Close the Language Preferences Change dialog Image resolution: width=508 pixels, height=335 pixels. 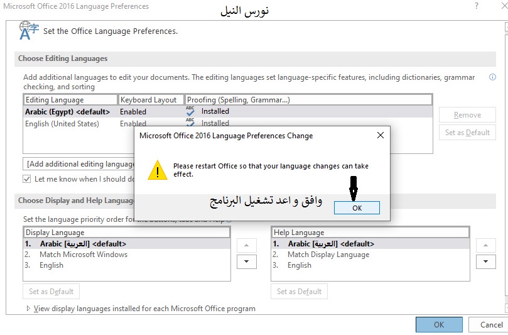(380, 135)
